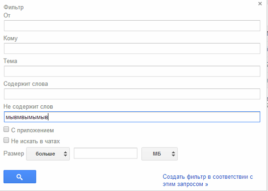This screenshot has height=191, width=268.
Task: Click the 'Содержит слова' label
Action: coord(26,84)
